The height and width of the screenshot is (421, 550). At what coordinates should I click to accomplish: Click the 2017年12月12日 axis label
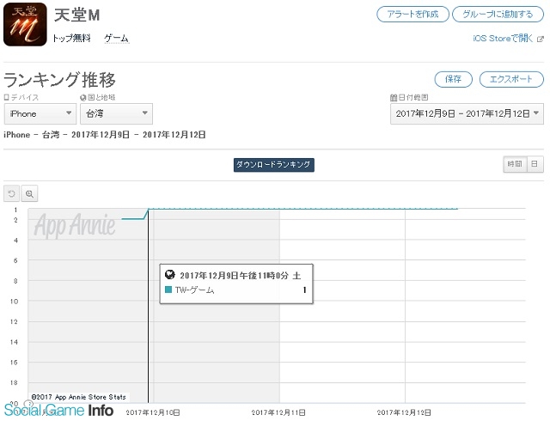[404, 412]
